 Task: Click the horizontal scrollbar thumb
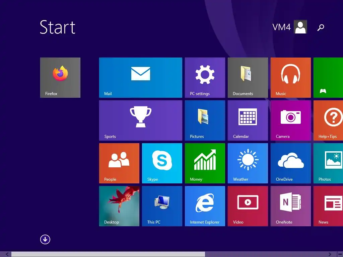pos(108,254)
